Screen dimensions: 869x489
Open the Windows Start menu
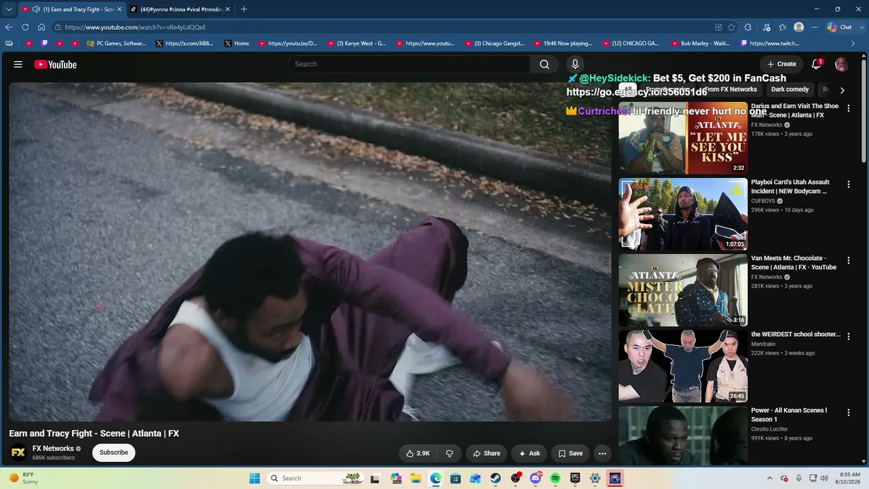[255, 478]
